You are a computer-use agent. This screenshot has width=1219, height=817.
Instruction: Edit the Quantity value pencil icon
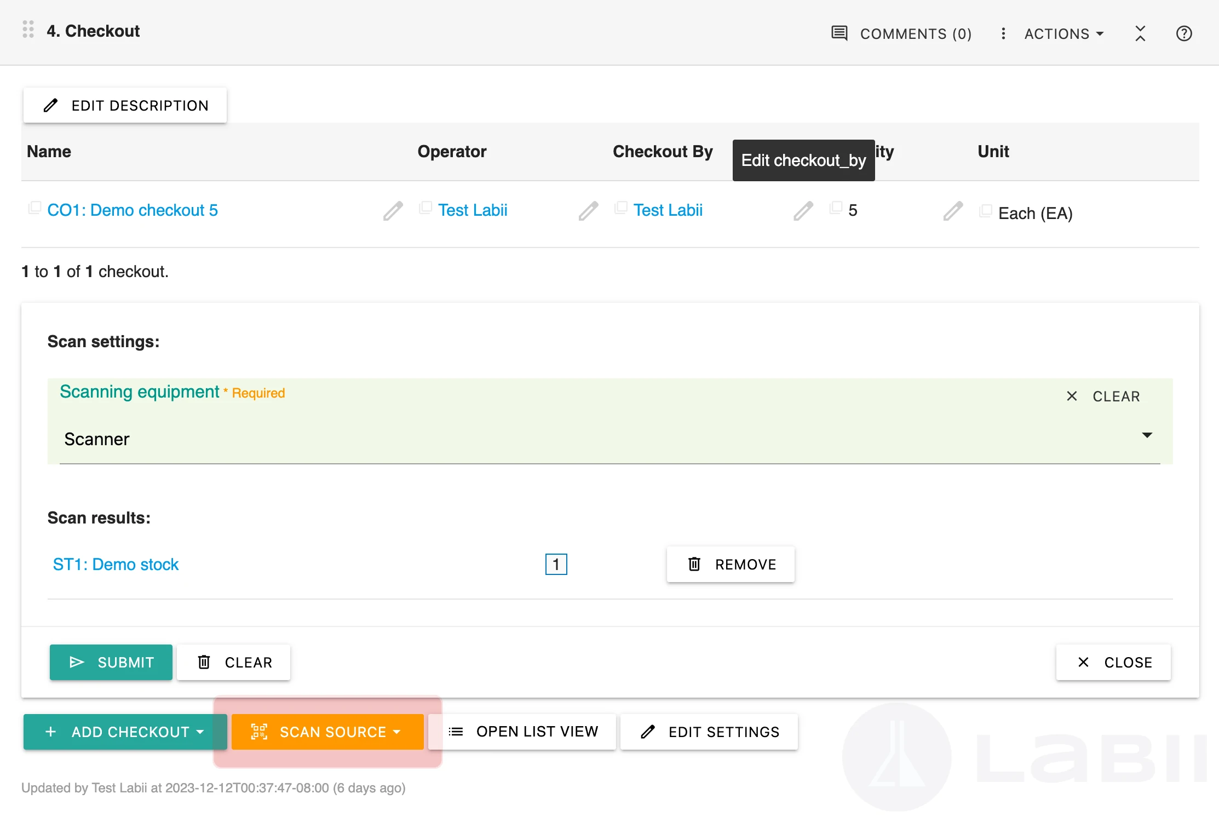[802, 211]
